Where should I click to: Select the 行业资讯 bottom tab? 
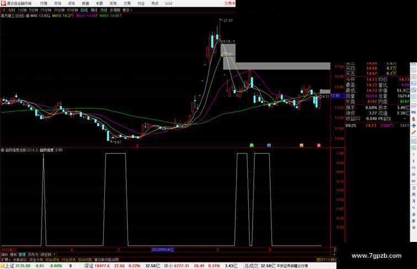click(68, 260)
